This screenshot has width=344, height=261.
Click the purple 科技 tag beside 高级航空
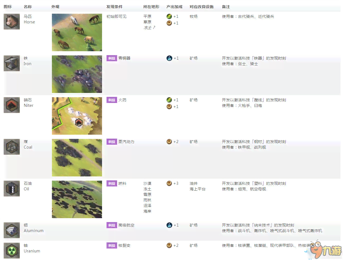[112, 225]
